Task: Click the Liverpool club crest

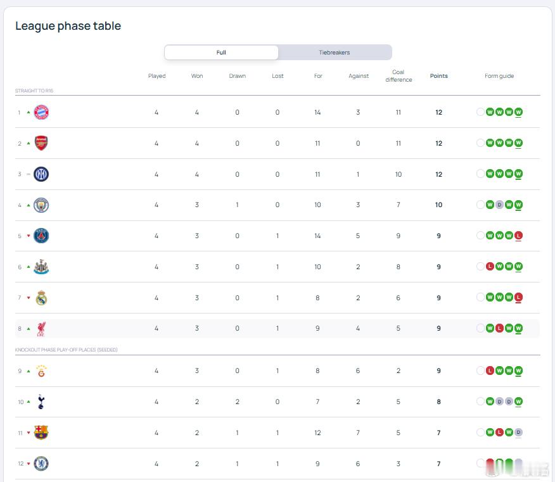Action: point(41,329)
